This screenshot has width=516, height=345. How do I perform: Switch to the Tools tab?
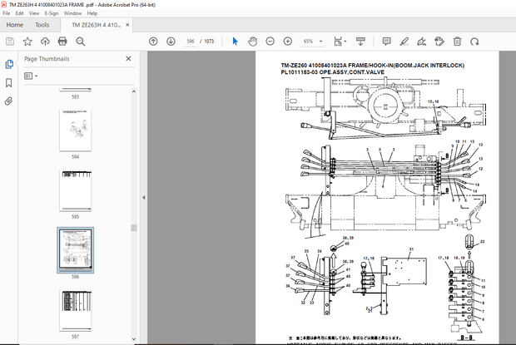[42, 25]
